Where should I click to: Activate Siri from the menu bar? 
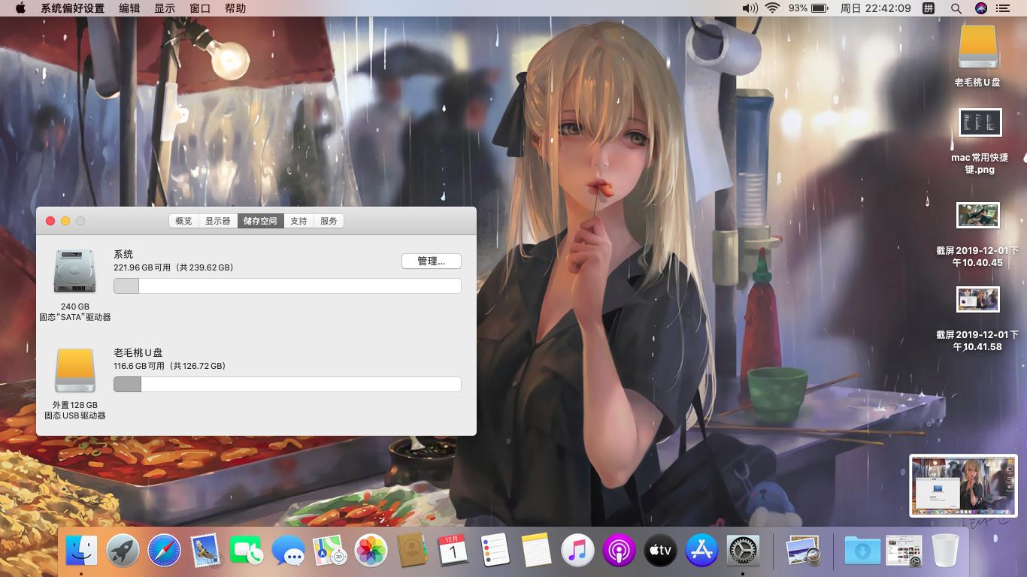click(980, 8)
